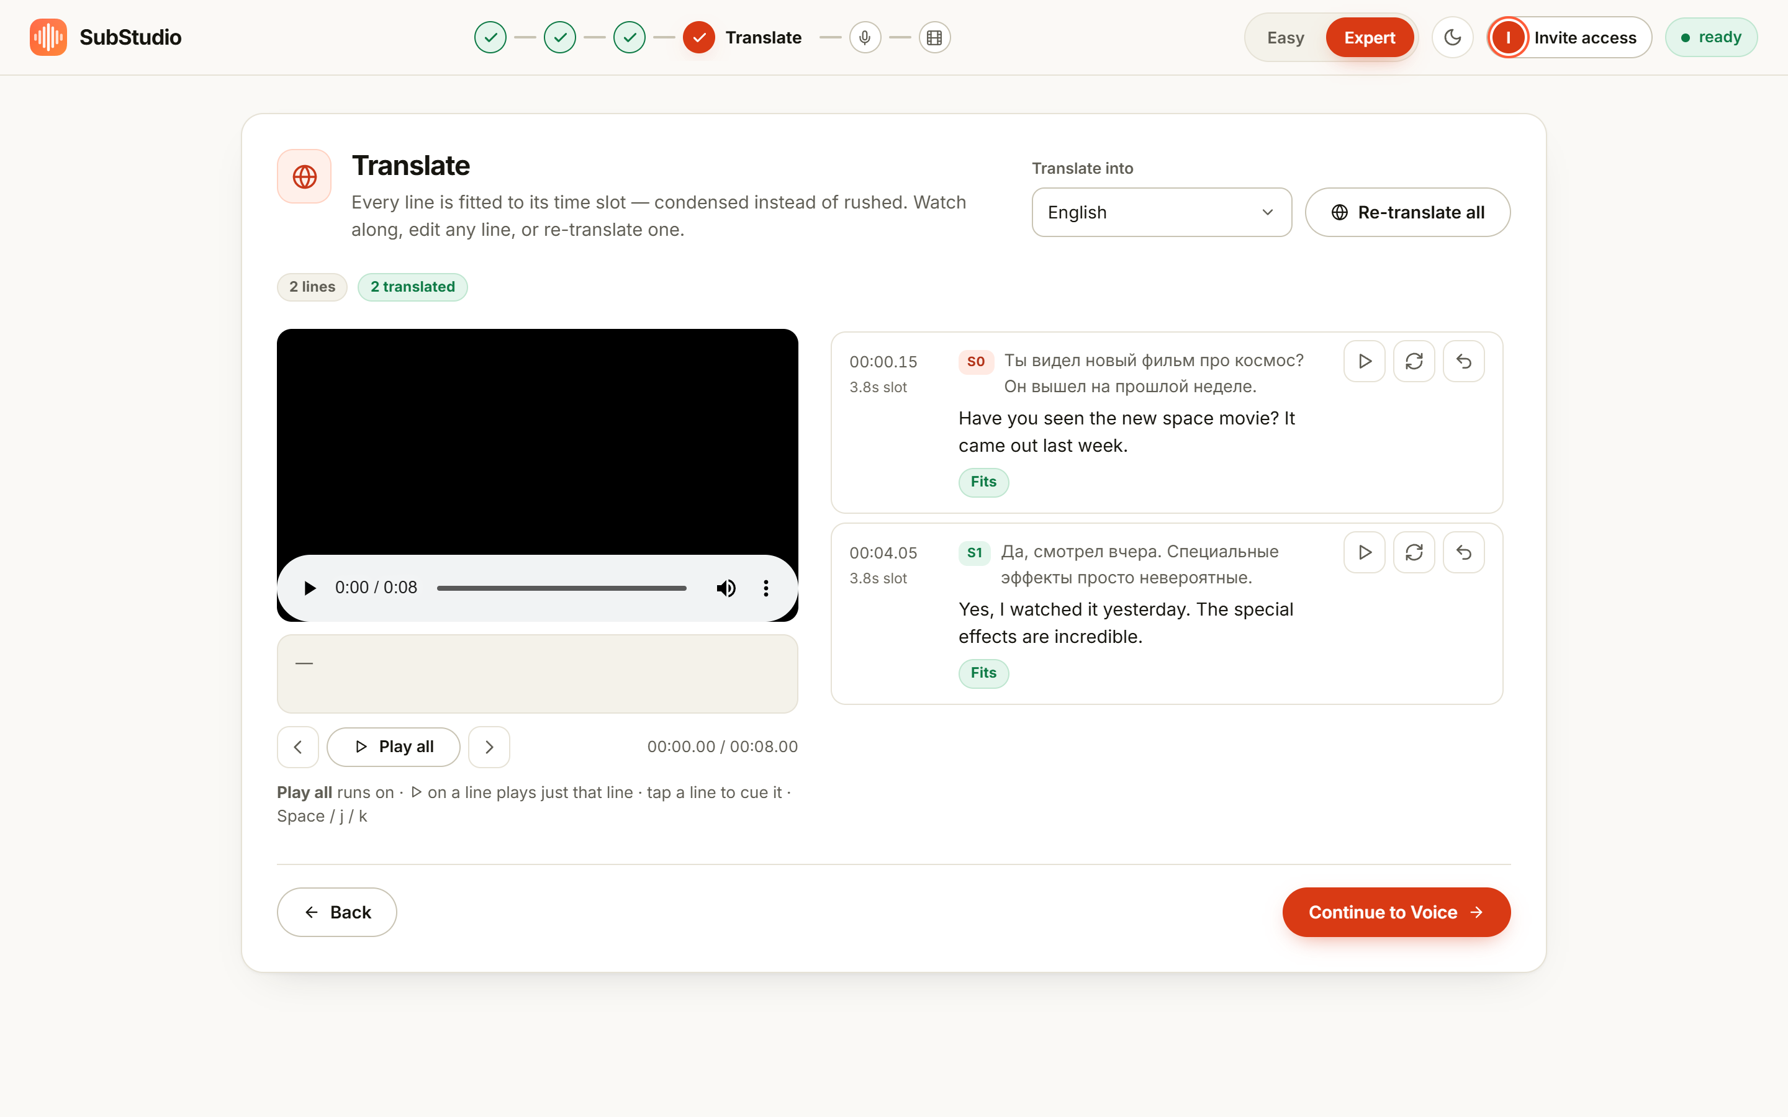The image size is (1788, 1117).
Task: Open Invite access account button
Action: pyautogui.click(x=1569, y=37)
